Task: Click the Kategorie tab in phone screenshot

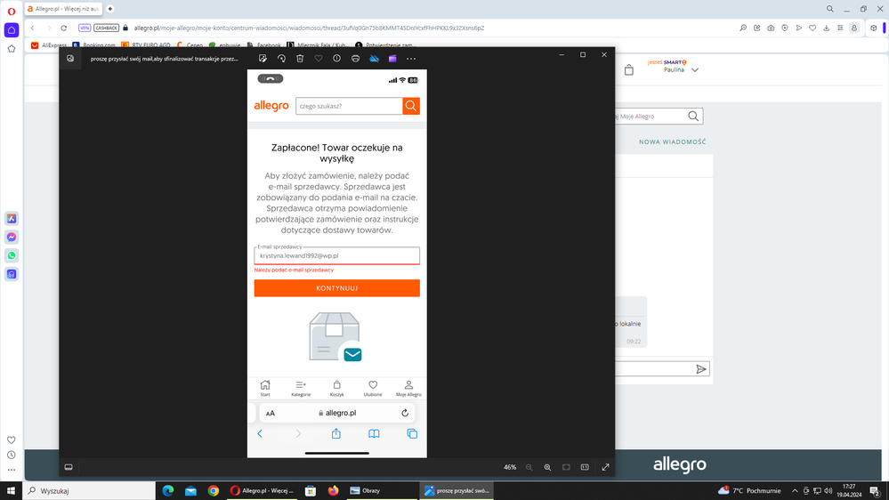Action: click(301, 388)
